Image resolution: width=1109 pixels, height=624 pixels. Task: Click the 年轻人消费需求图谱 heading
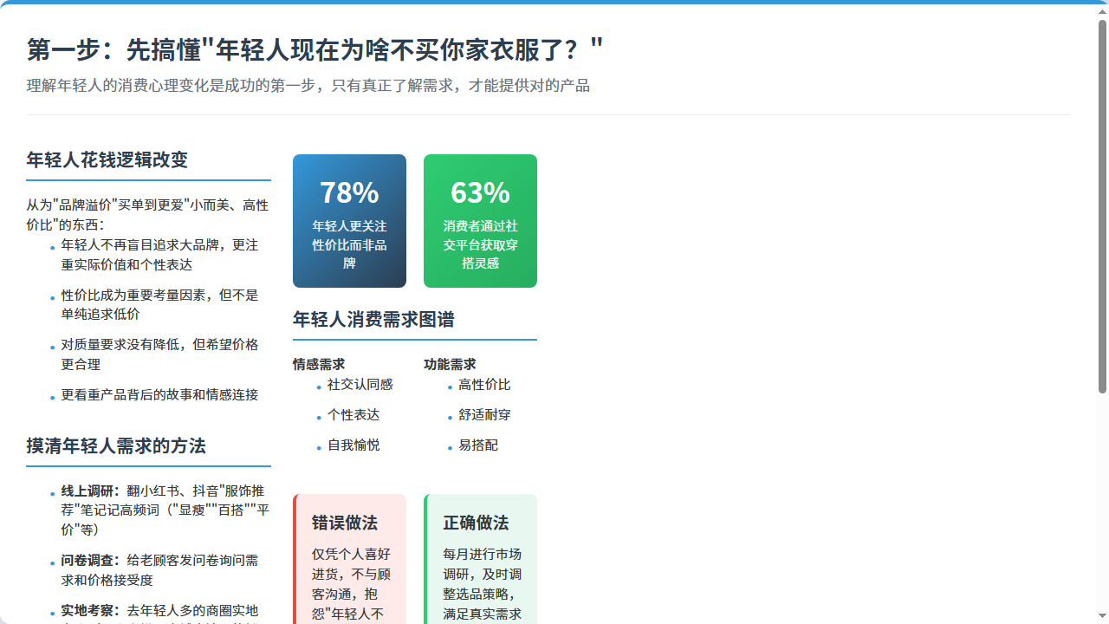click(x=373, y=320)
